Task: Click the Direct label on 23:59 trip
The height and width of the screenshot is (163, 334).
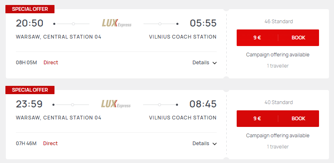Action: click(50, 144)
